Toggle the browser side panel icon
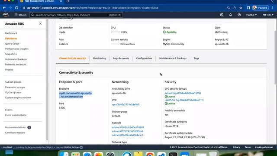The height and width of the screenshot is (156, 277). coord(248,8)
